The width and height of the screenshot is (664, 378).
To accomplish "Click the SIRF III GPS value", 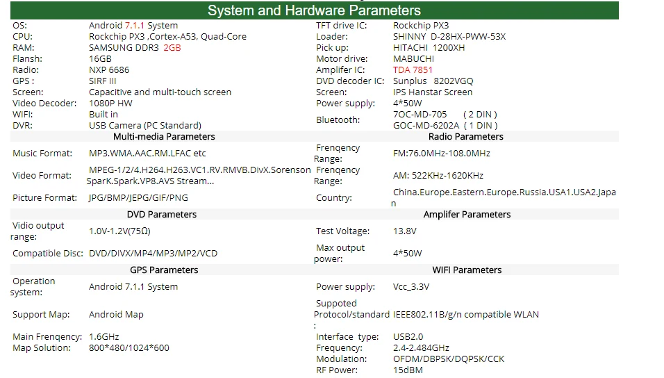I will [103, 81].
